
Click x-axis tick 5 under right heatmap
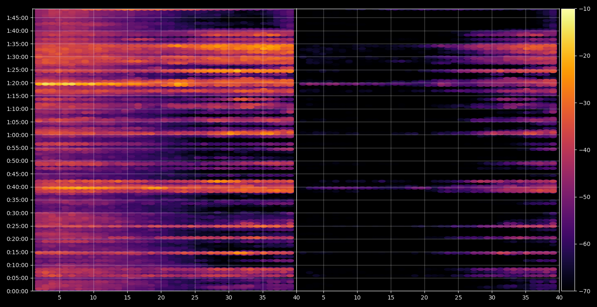323,297
